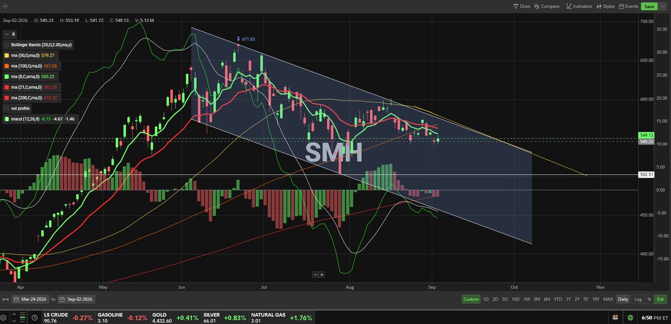
Task: Open the list menu in the status bar
Action: point(22,318)
